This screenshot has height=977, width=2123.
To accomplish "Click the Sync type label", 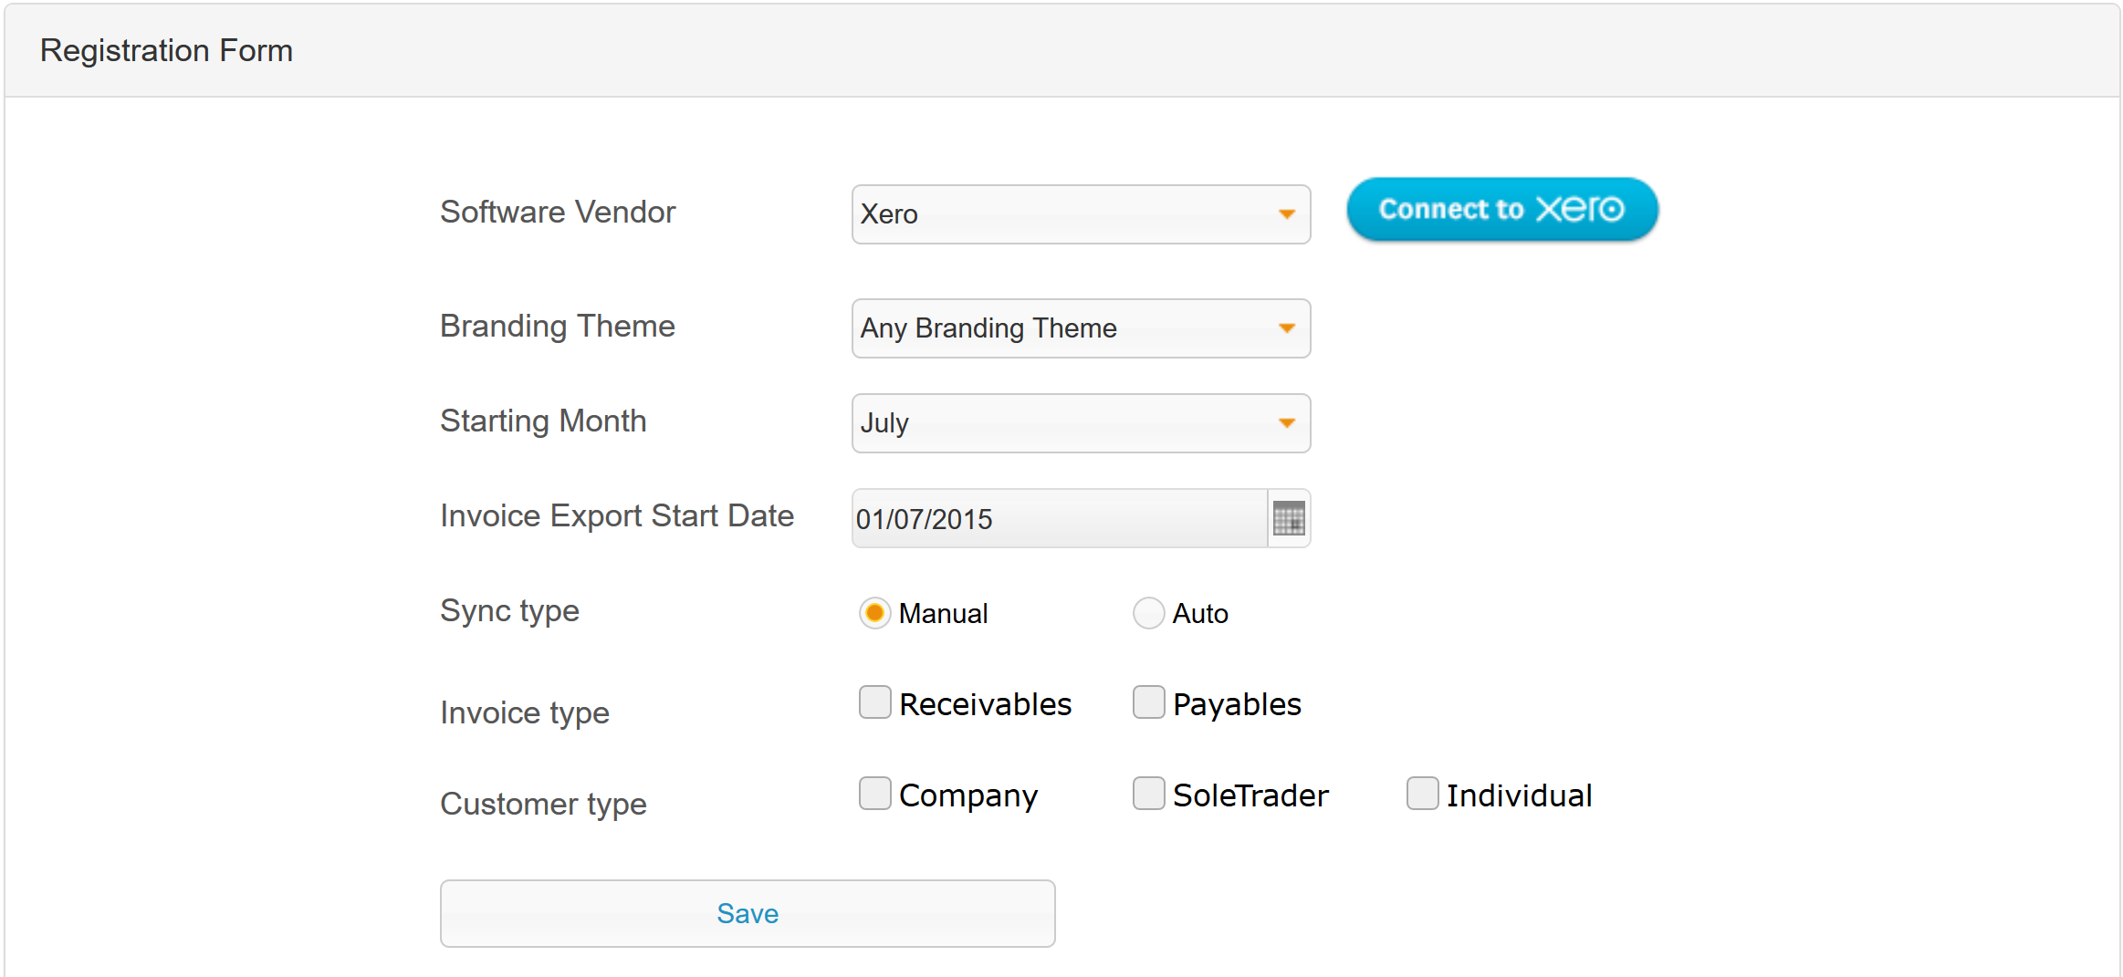I will (x=509, y=611).
